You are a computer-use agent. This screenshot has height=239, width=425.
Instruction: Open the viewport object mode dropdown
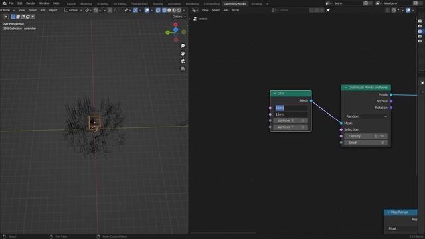pos(7,10)
